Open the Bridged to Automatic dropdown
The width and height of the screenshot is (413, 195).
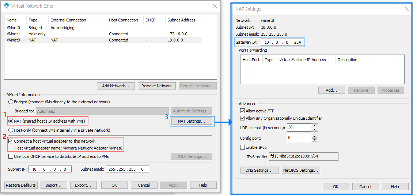(x=102, y=111)
